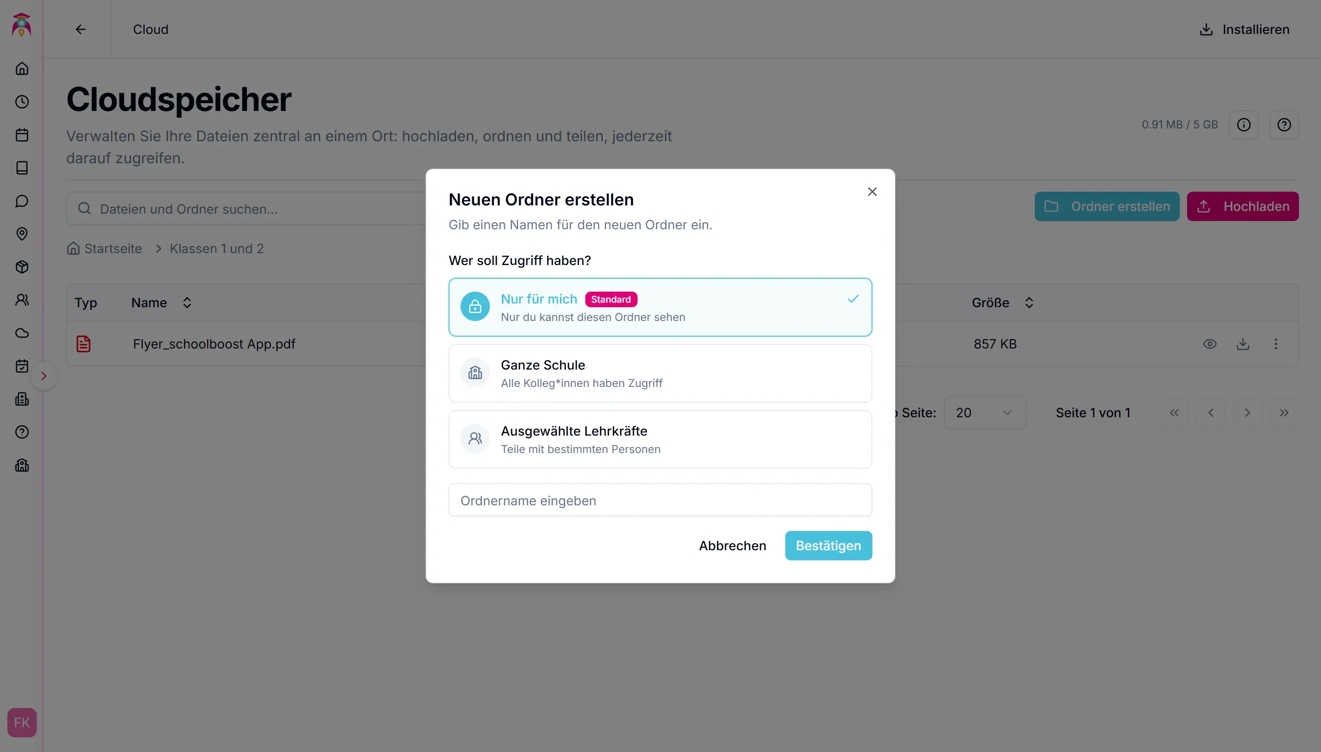Screen dimensions: 1321x752
Task: Click the cloud icon in sidebar
Action: 22,333
